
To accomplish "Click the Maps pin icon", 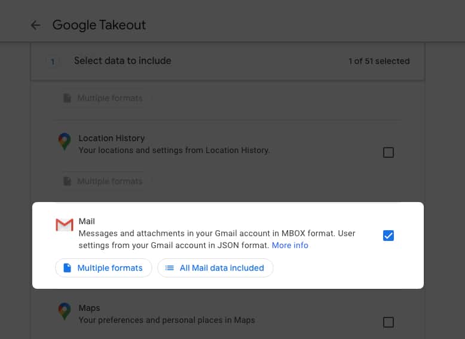I will click(65, 311).
